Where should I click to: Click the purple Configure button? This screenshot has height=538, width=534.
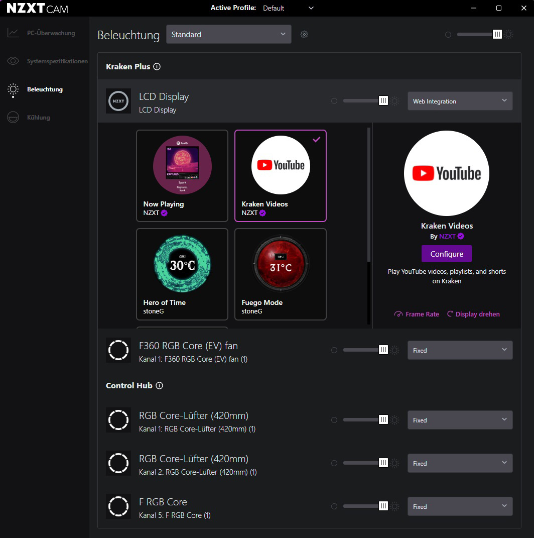click(x=447, y=254)
